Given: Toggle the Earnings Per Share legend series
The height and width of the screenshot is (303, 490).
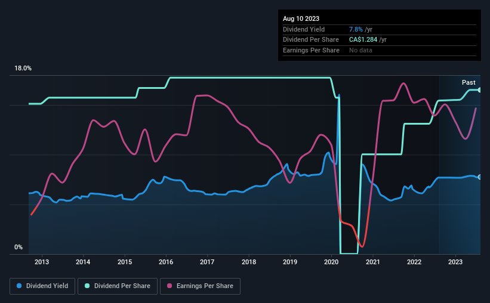Looking at the screenshot, I should [200, 286].
